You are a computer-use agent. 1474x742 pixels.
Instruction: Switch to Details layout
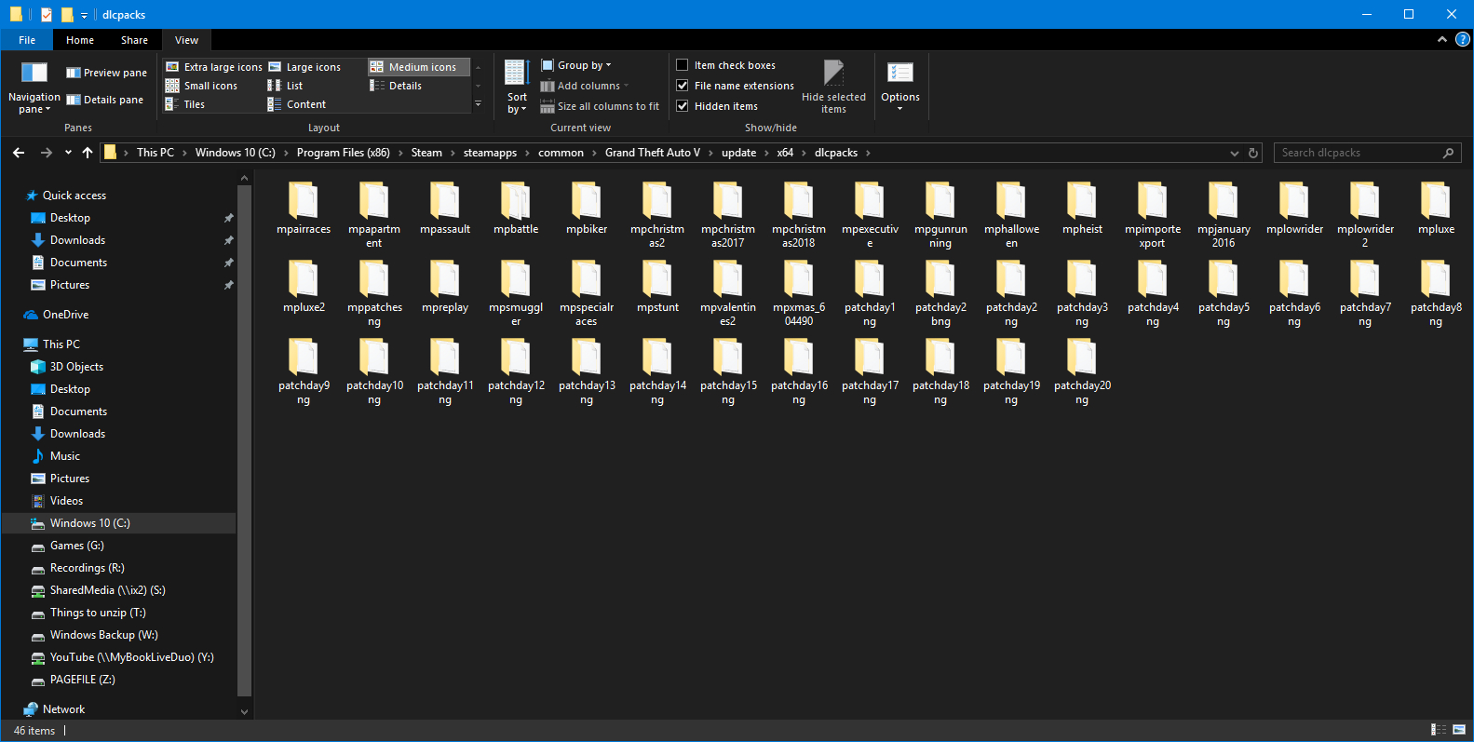click(x=396, y=86)
